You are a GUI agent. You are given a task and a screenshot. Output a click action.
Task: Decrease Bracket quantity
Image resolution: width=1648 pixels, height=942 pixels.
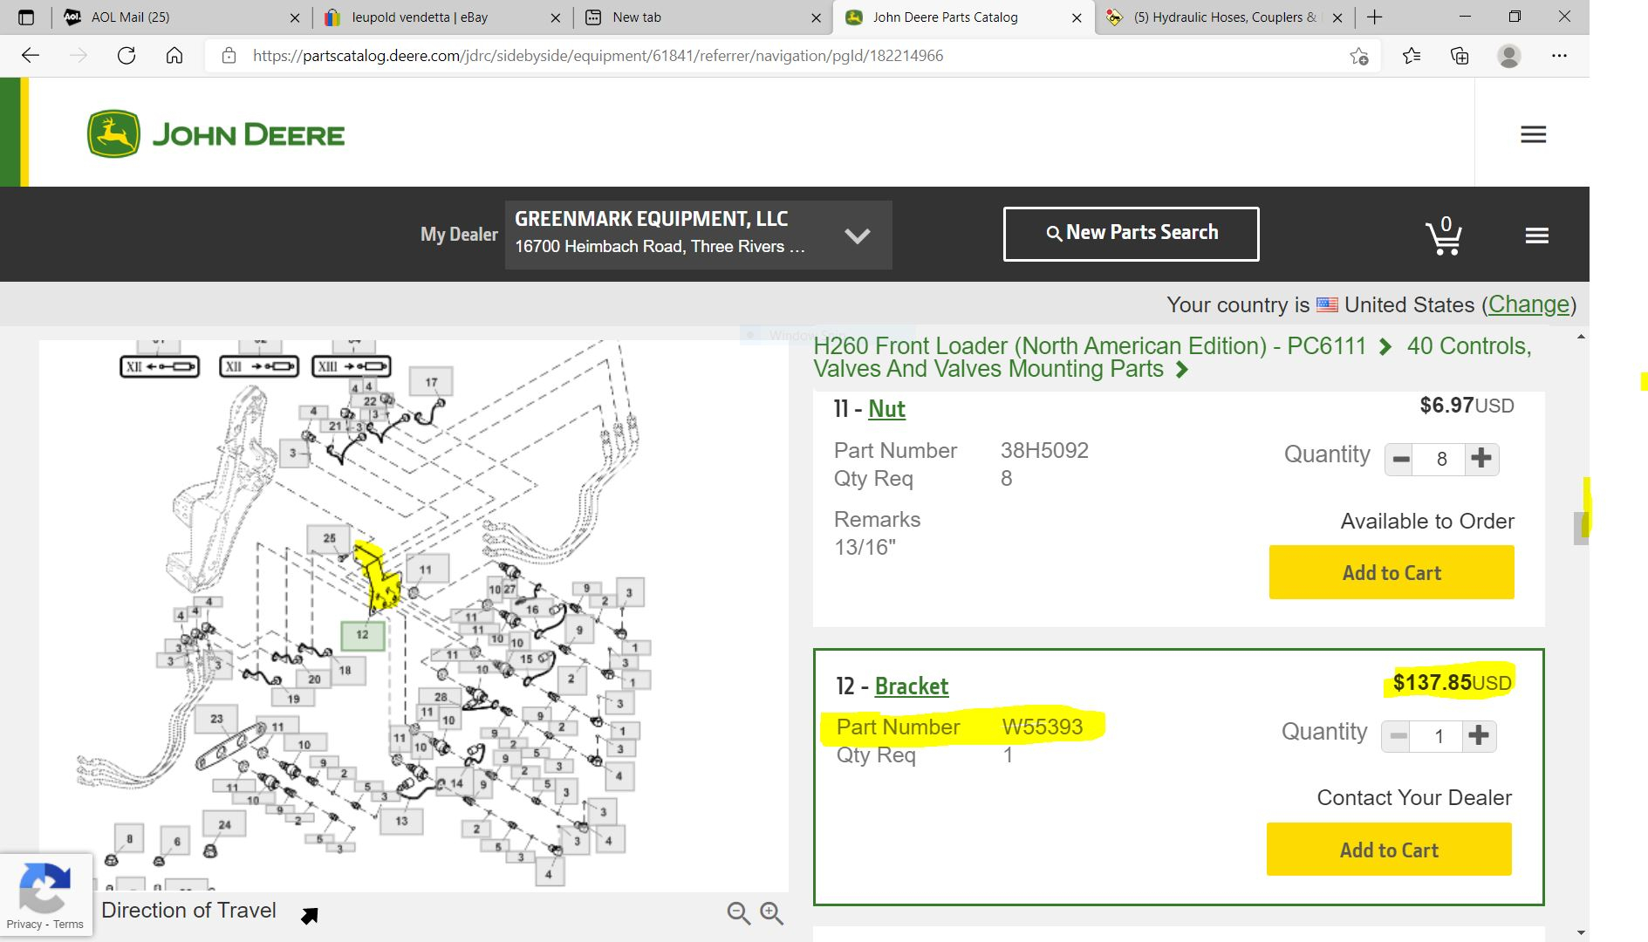point(1398,736)
